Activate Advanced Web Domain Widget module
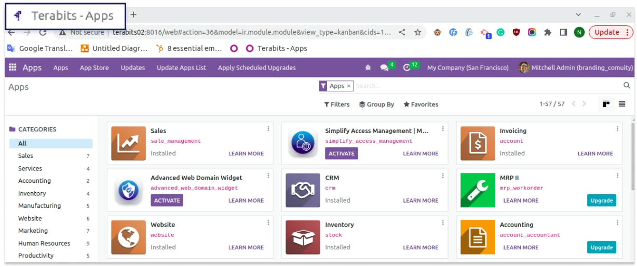 (167, 201)
